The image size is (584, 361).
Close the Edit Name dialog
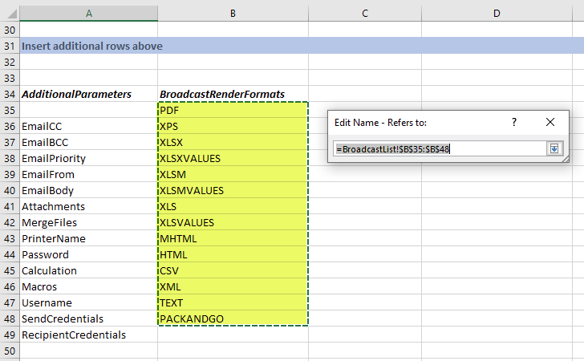tap(550, 122)
